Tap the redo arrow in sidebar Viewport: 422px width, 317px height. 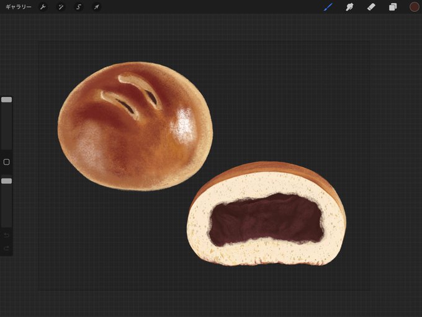coord(6,248)
